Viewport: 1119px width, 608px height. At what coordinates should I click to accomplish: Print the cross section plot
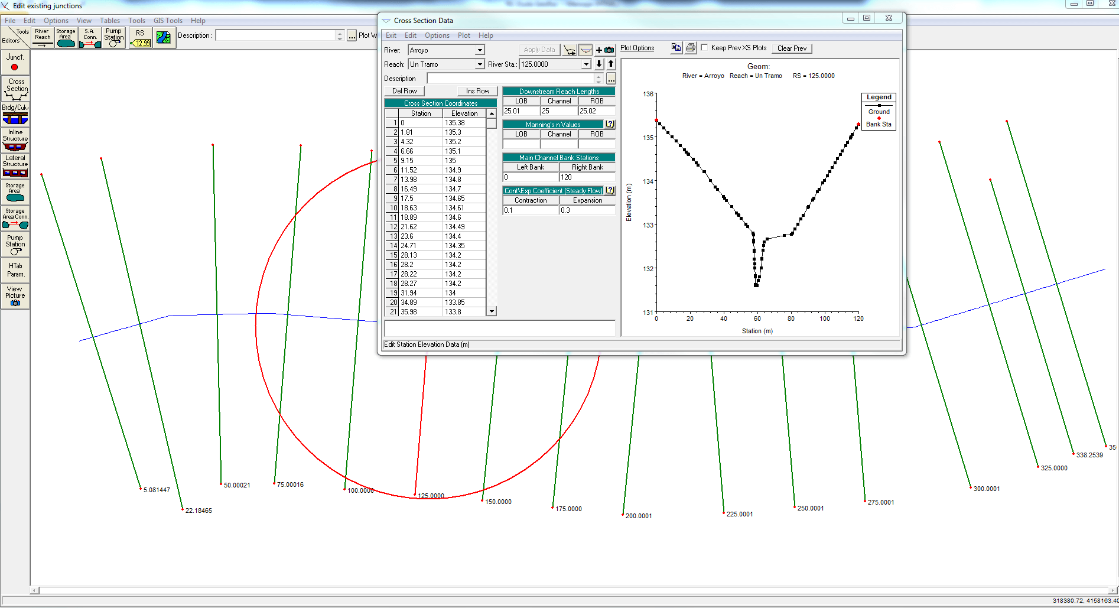690,48
